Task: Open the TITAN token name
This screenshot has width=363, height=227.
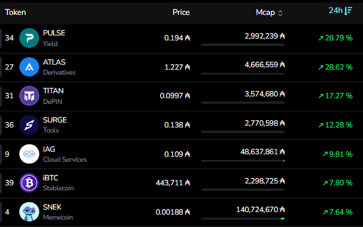Action: (x=54, y=91)
